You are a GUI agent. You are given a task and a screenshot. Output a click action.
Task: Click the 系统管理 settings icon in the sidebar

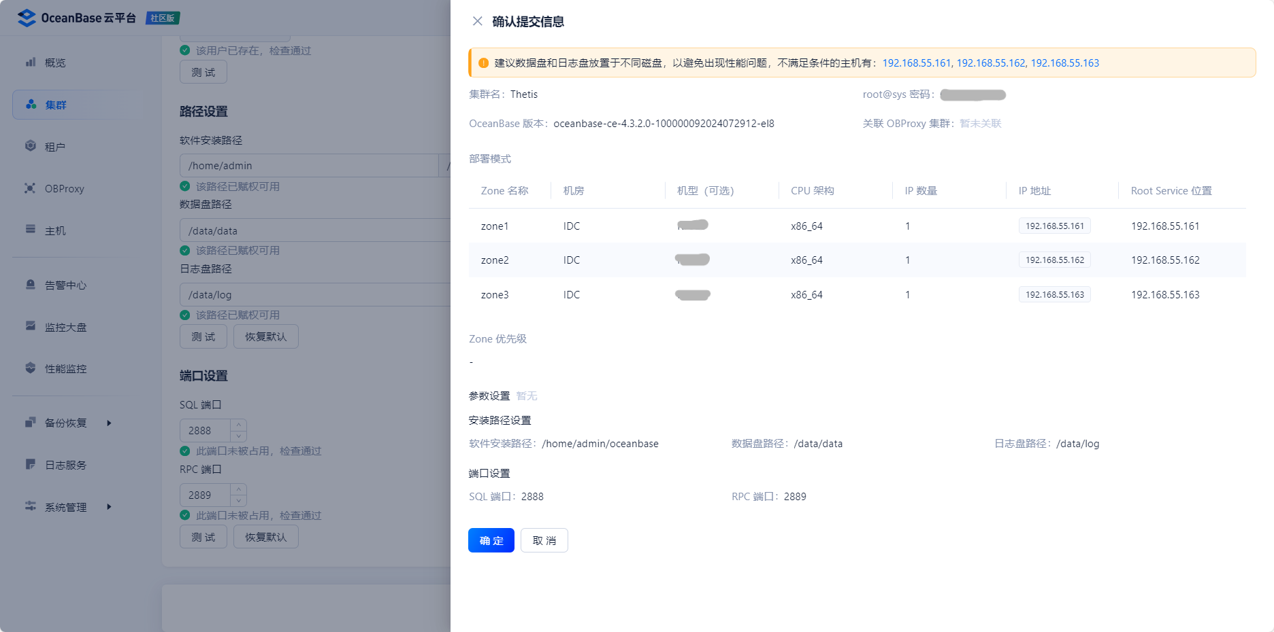(x=31, y=506)
